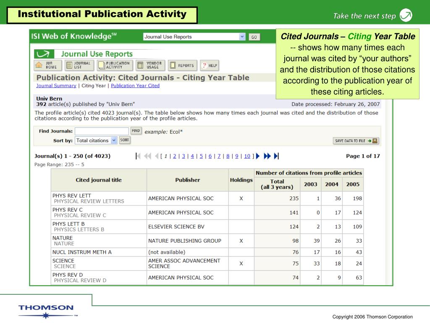Click the Take the next step arrow icon
Screen dimensions: 430x323
click(x=406, y=15)
